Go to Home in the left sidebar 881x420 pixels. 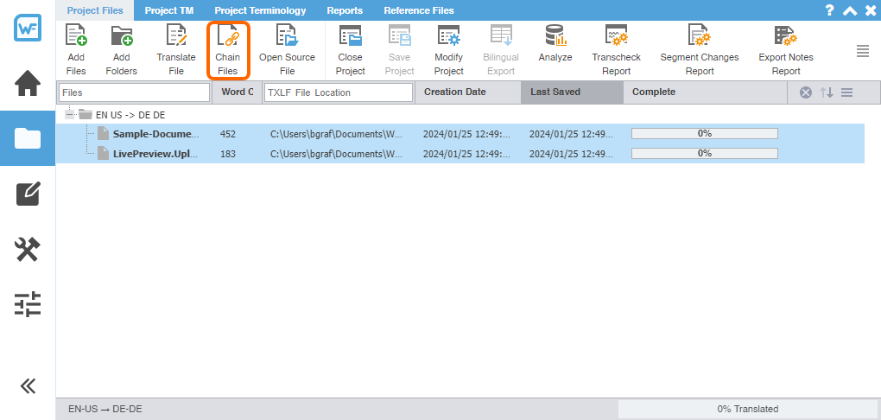tap(28, 84)
